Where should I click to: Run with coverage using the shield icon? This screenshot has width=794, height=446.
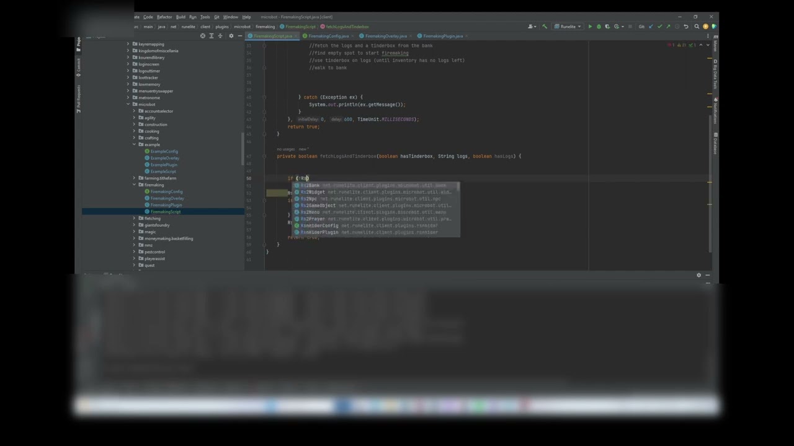[607, 27]
